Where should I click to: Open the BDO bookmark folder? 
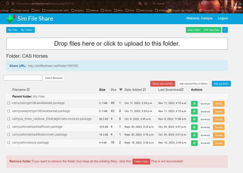pyautogui.click(x=36, y=10)
